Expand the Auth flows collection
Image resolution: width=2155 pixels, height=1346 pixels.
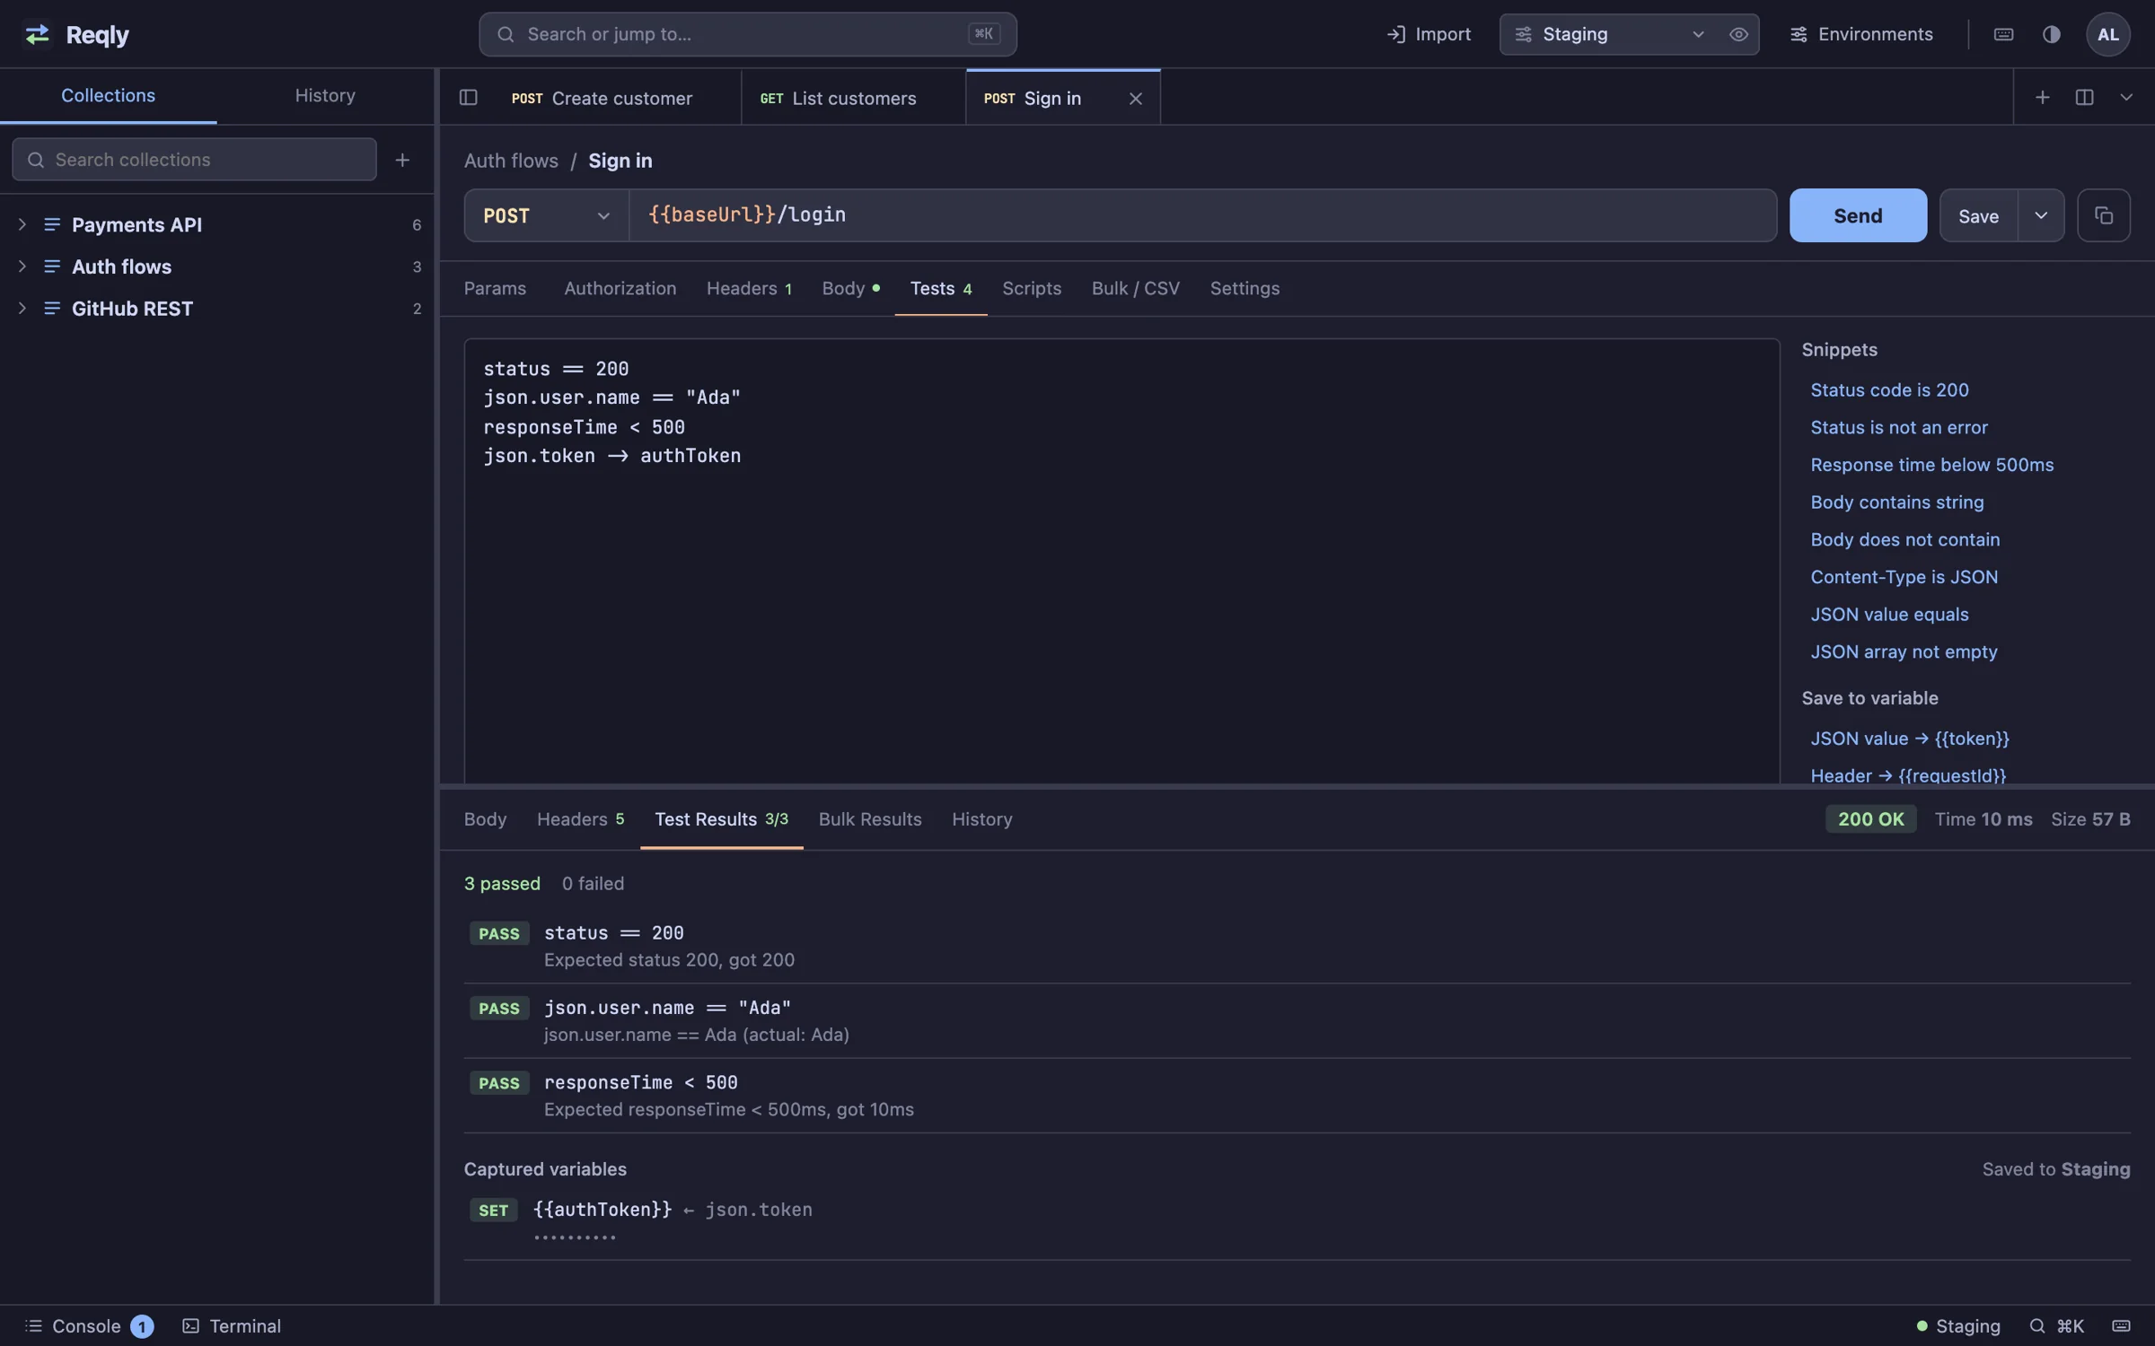coord(22,267)
